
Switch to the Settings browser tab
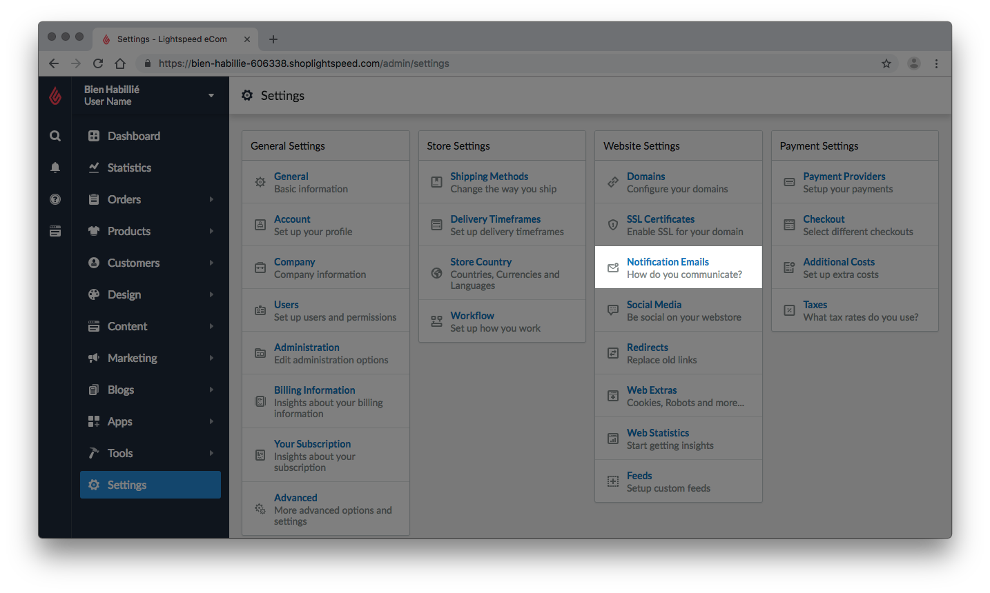click(x=175, y=39)
